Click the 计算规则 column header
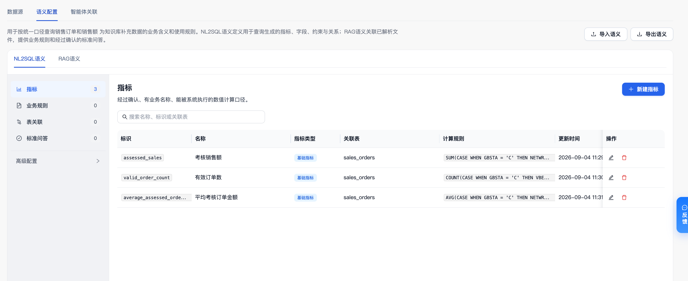 (x=453, y=139)
